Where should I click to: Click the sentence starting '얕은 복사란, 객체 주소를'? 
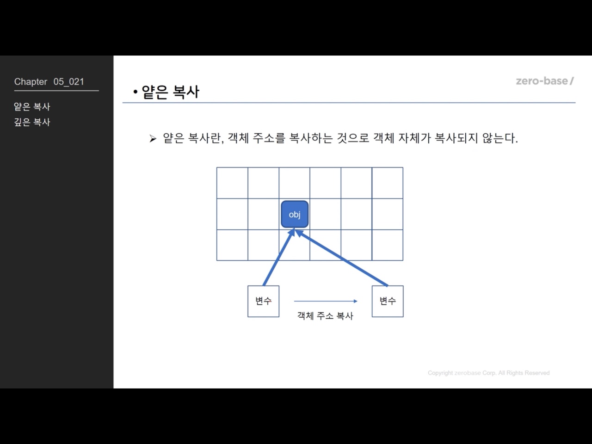[340, 138]
